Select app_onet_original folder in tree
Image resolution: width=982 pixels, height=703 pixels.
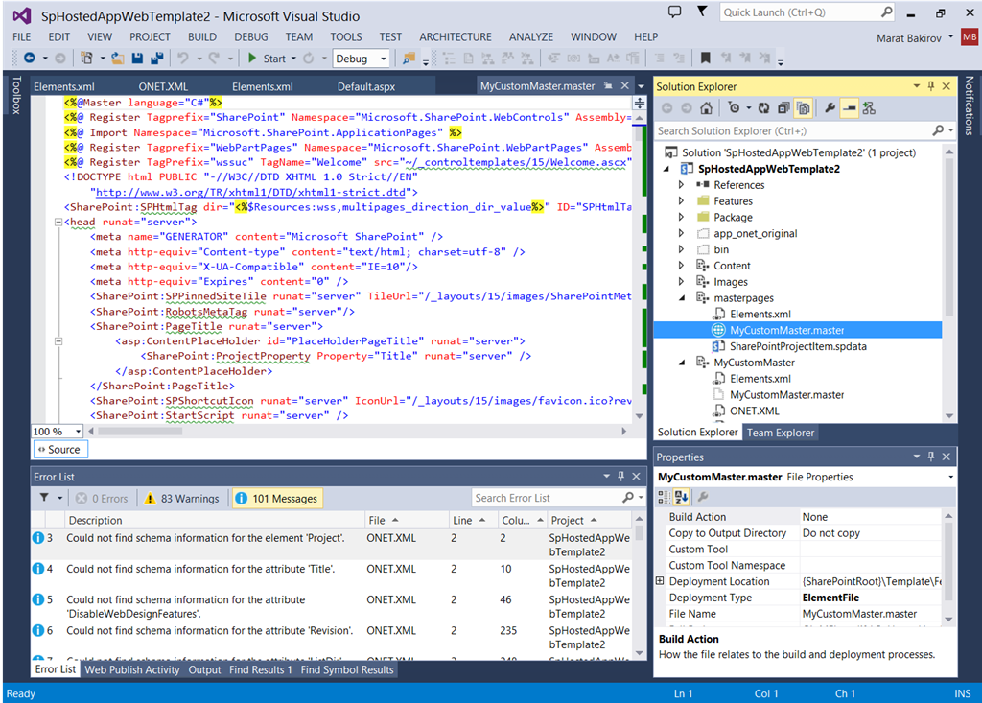[x=755, y=234]
